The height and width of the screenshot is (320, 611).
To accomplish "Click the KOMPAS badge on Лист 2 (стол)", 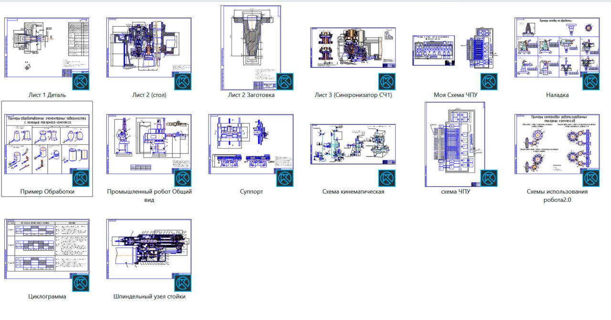I will click(182, 82).
